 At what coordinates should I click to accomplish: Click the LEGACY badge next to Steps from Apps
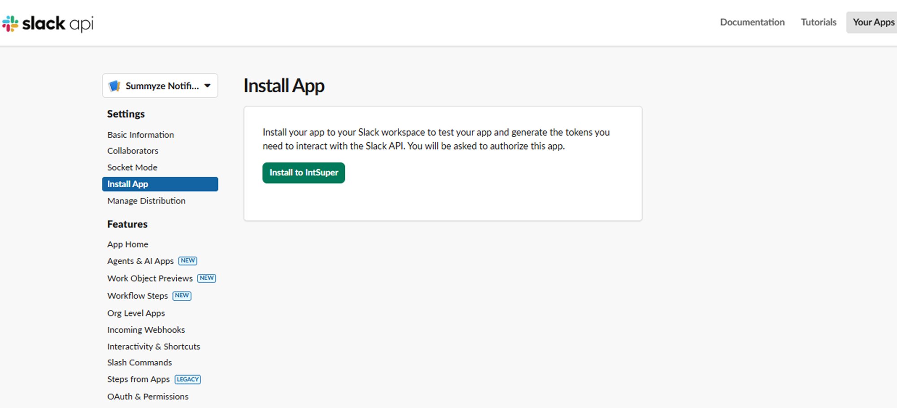click(x=187, y=379)
